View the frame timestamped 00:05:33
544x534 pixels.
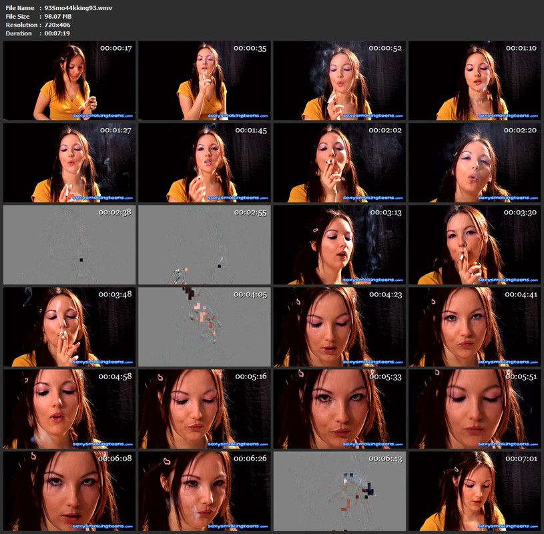tap(339, 409)
